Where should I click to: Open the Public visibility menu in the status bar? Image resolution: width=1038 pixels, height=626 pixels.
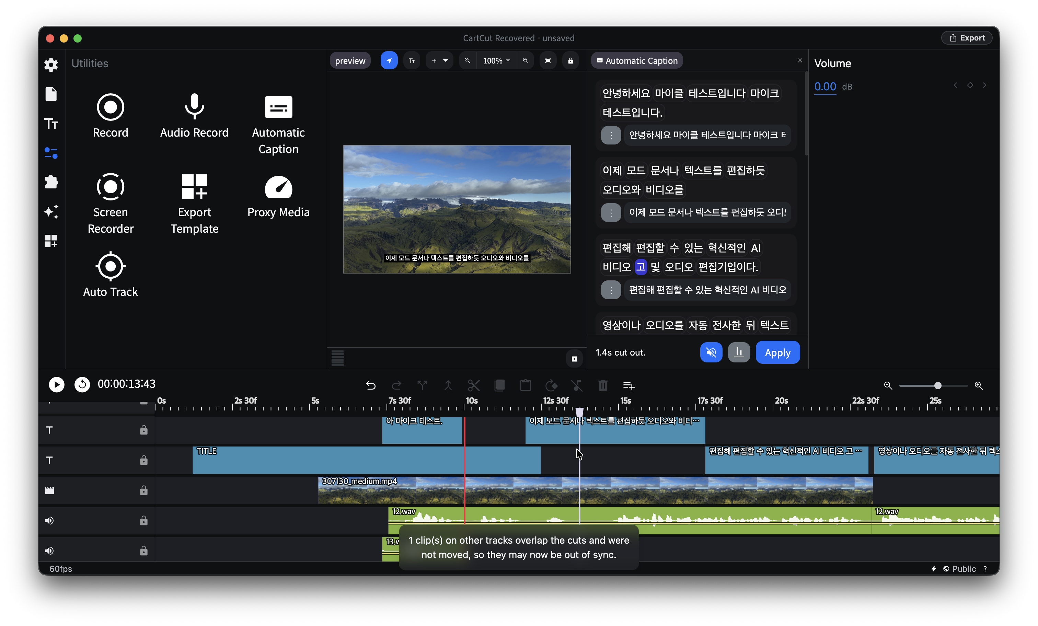(960, 569)
